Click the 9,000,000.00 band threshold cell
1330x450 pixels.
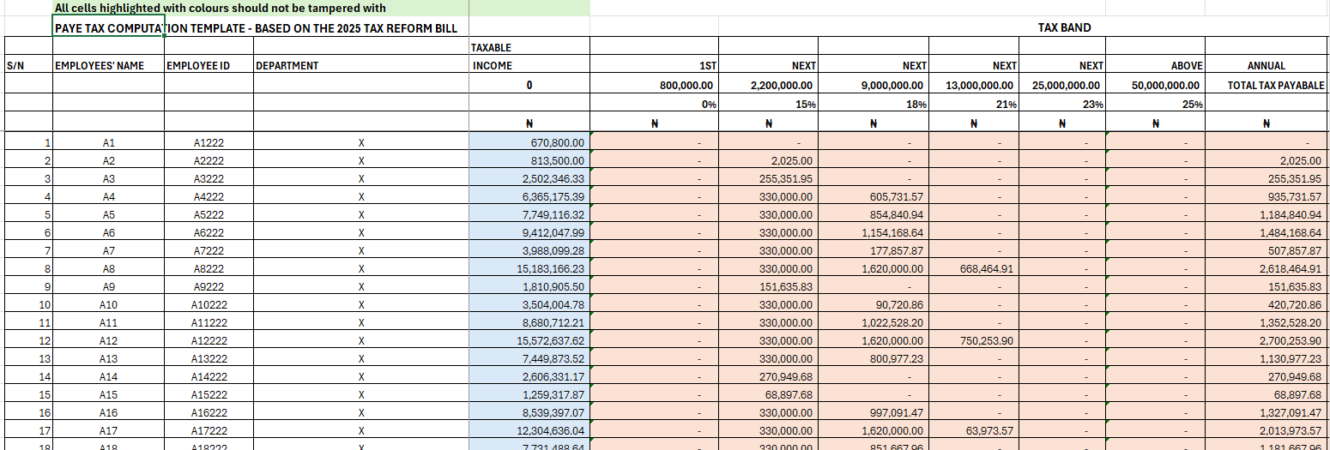click(x=874, y=85)
